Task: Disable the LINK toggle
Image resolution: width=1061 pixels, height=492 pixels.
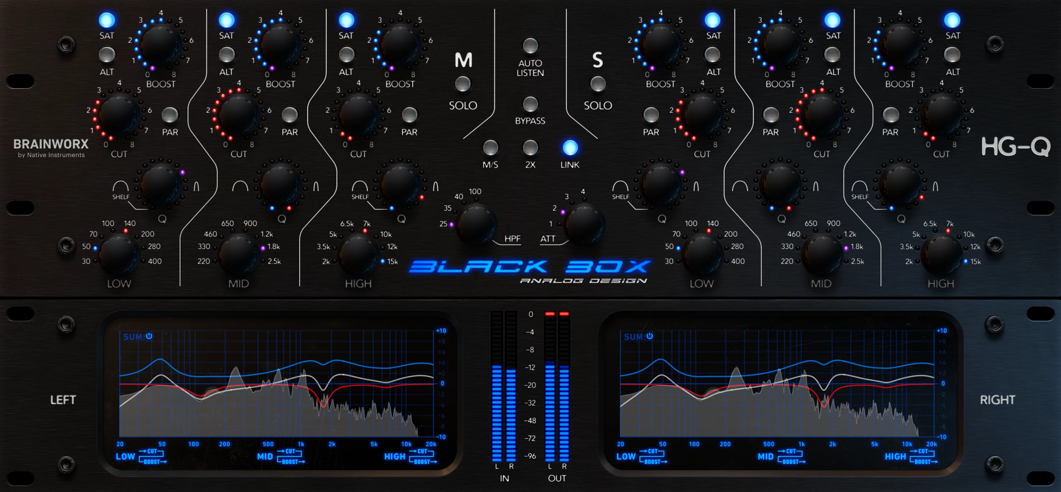Action: pos(570,148)
